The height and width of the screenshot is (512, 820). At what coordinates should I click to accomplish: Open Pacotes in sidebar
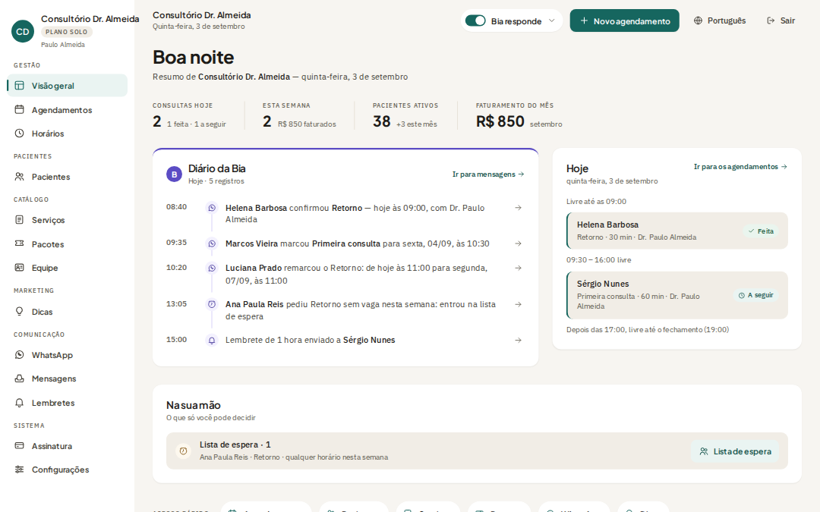(x=68, y=244)
